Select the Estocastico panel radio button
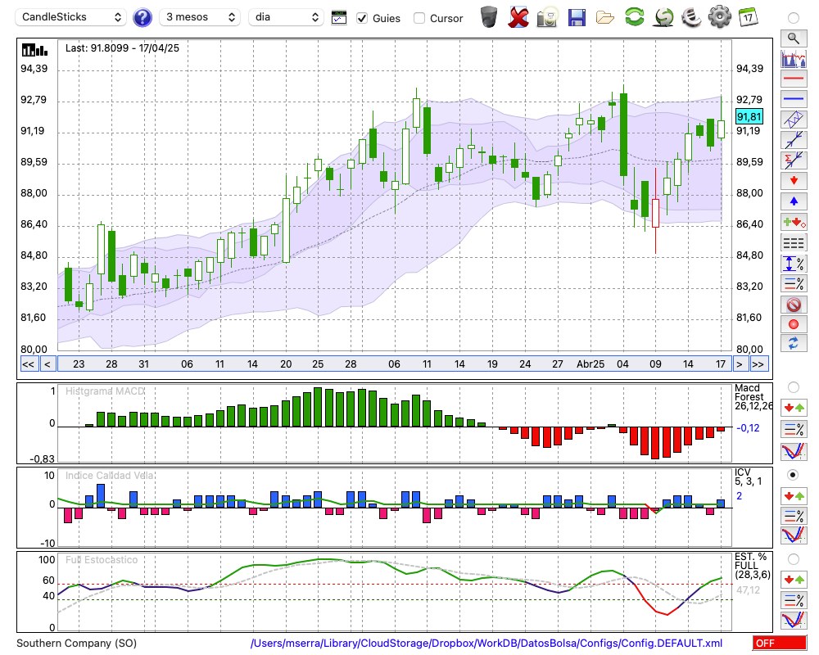Image resolution: width=819 pixels, height=655 pixels. (x=794, y=559)
